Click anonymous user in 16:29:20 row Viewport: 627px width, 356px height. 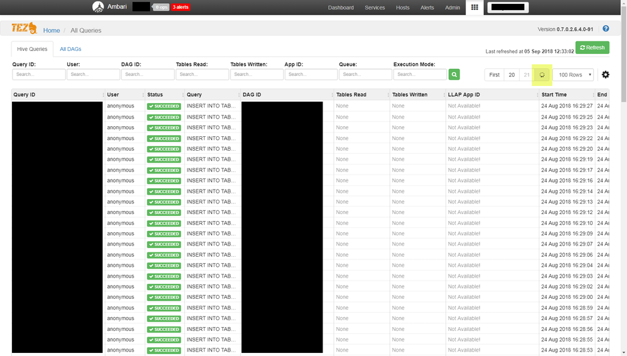point(121,149)
